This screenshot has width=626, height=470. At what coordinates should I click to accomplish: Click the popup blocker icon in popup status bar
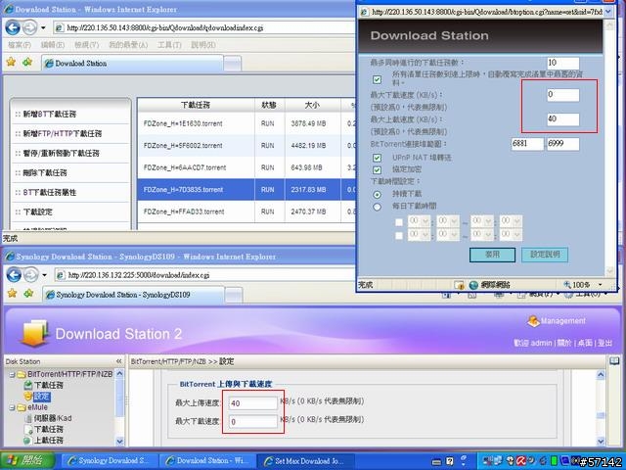(459, 285)
